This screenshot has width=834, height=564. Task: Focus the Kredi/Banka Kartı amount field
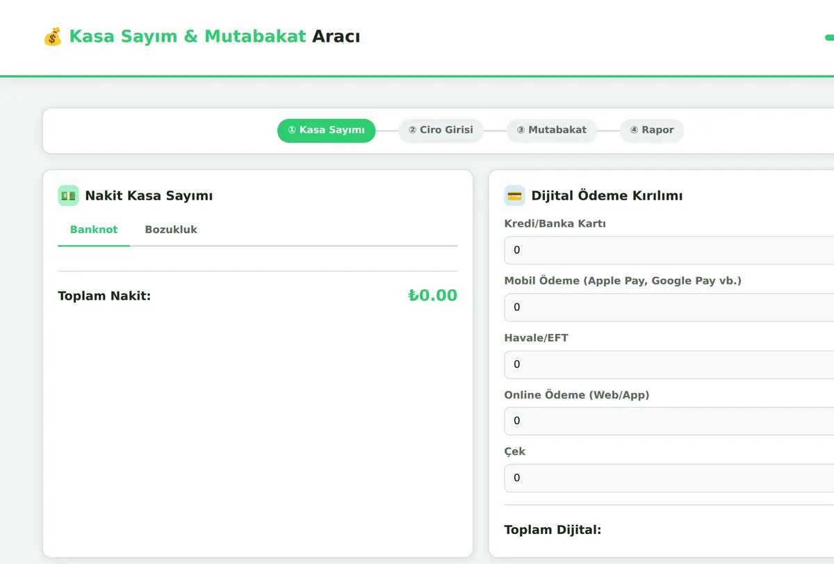[x=669, y=250]
